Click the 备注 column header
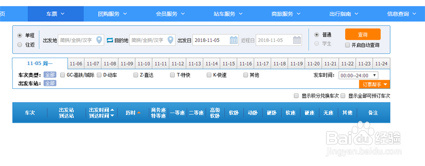425x166 pixels. (x=373, y=113)
